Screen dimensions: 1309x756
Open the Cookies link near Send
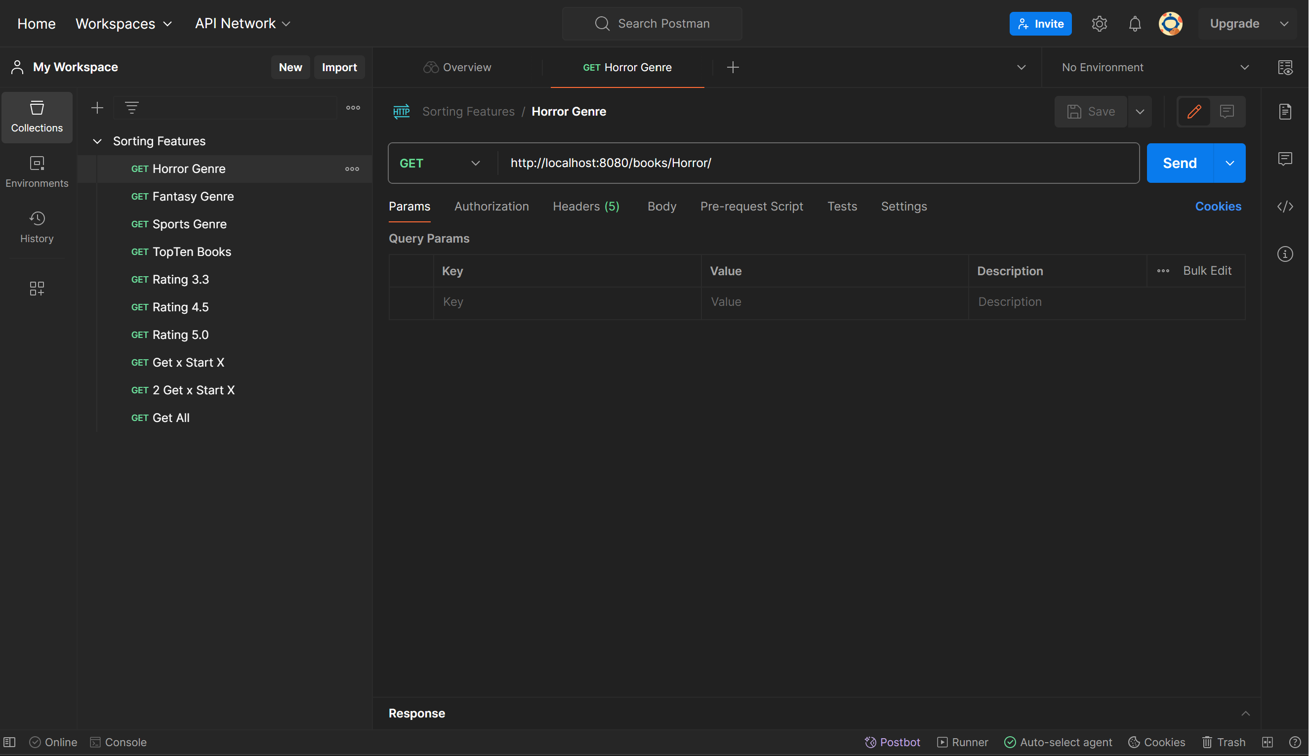[1218, 207]
